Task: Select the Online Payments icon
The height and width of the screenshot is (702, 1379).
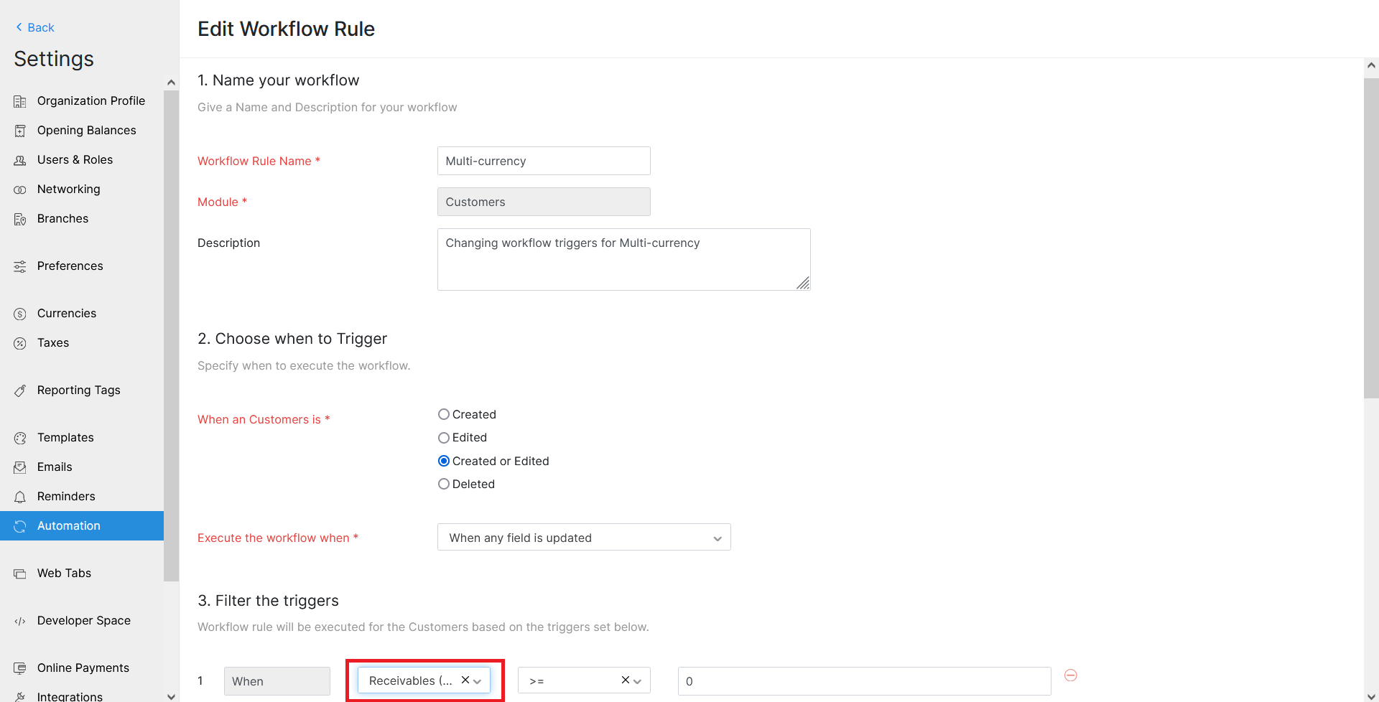Action: point(20,668)
